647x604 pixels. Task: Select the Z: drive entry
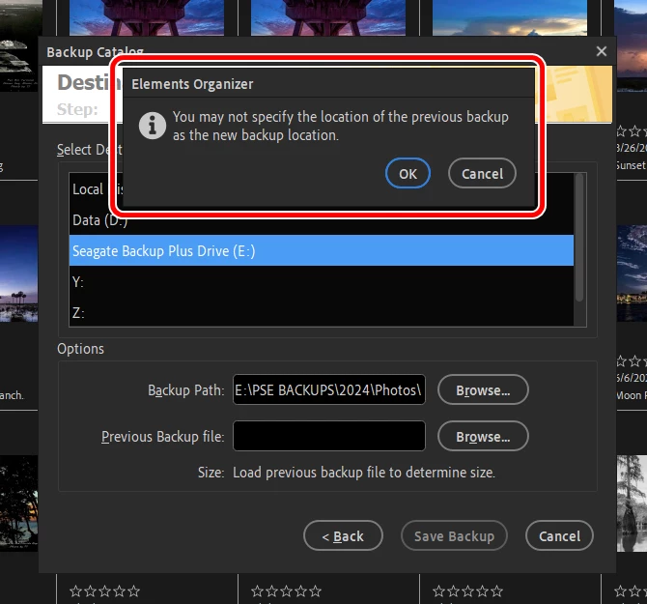(x=321, y=312)
